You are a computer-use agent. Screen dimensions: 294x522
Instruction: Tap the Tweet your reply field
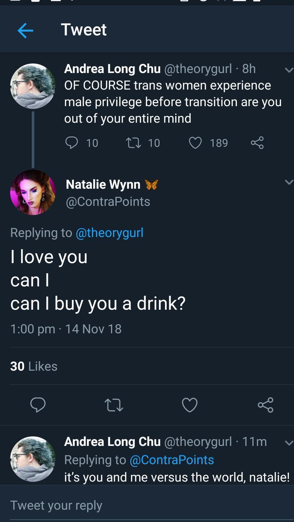pos(131,505)
